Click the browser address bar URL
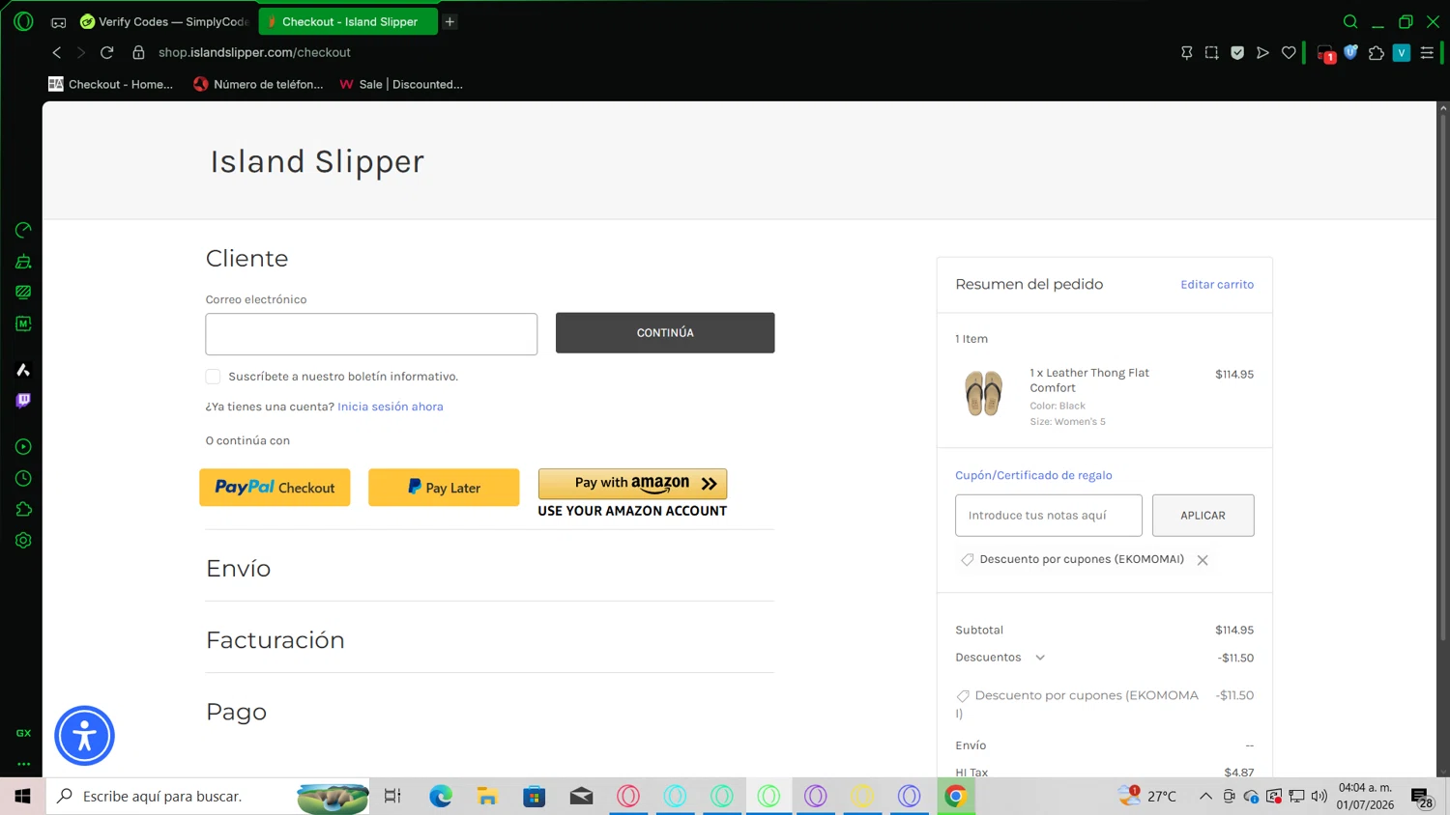Screen dimensions: 1450x815 coord(254,52)
